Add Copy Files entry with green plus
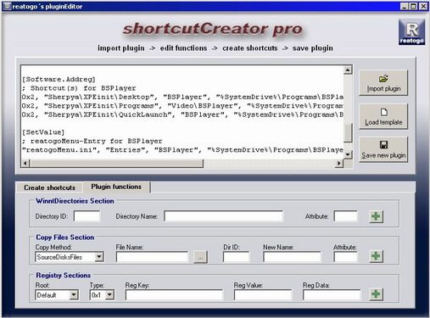This screenshot has height=318, width=430. coord(376,256)
